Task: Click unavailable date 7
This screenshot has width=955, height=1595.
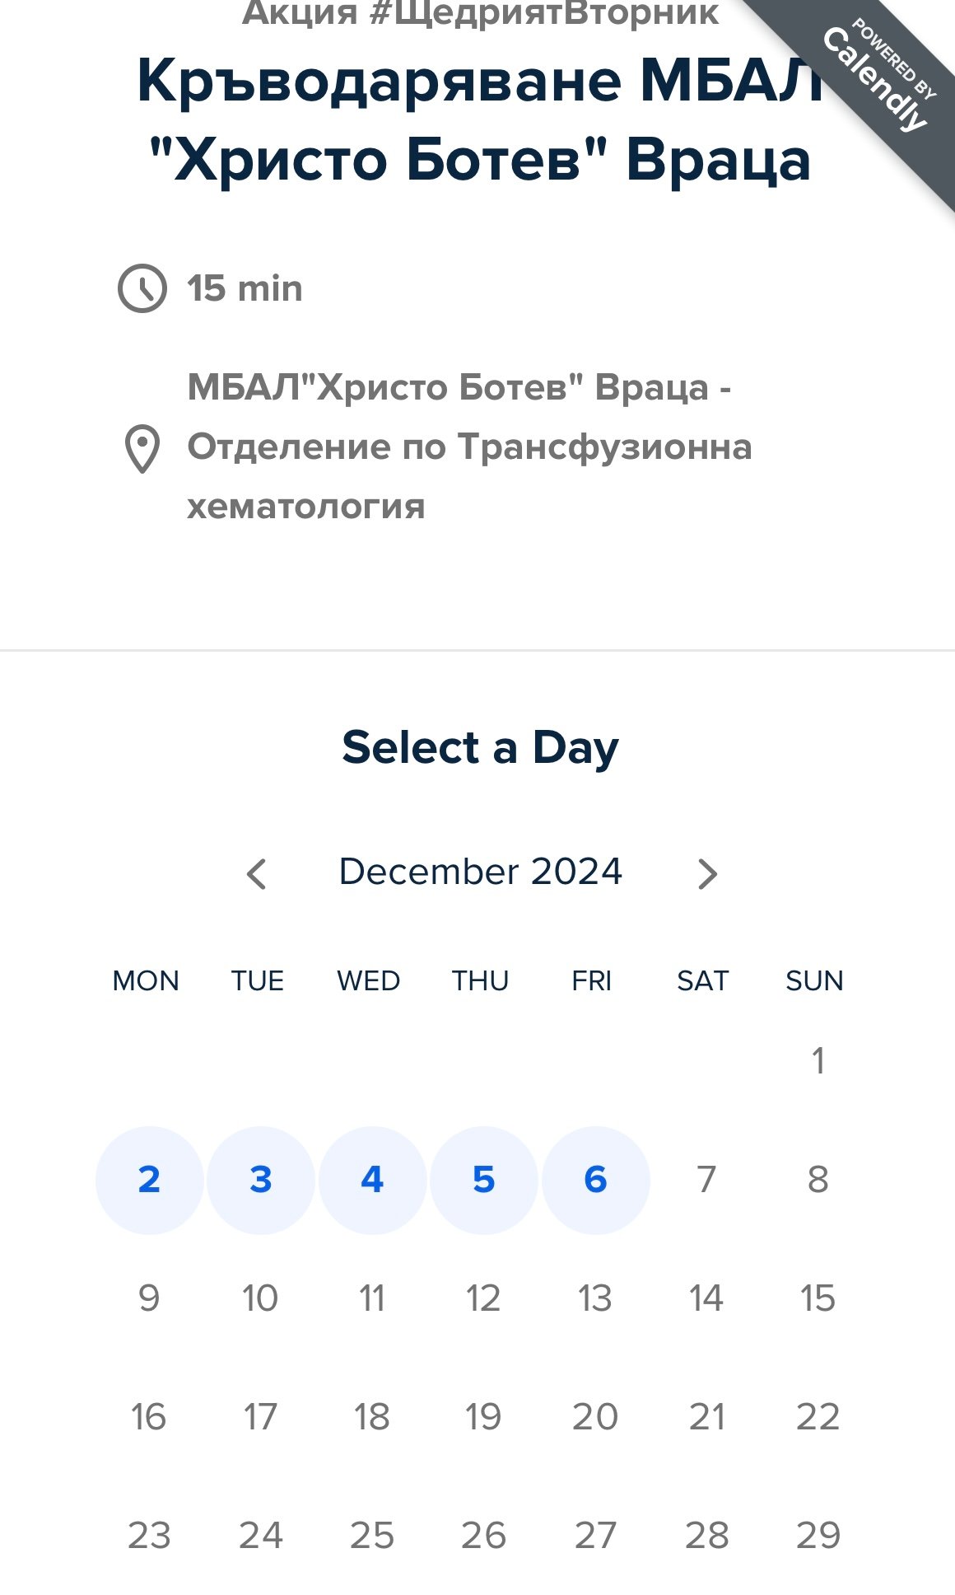Action: pos(706,1180)
